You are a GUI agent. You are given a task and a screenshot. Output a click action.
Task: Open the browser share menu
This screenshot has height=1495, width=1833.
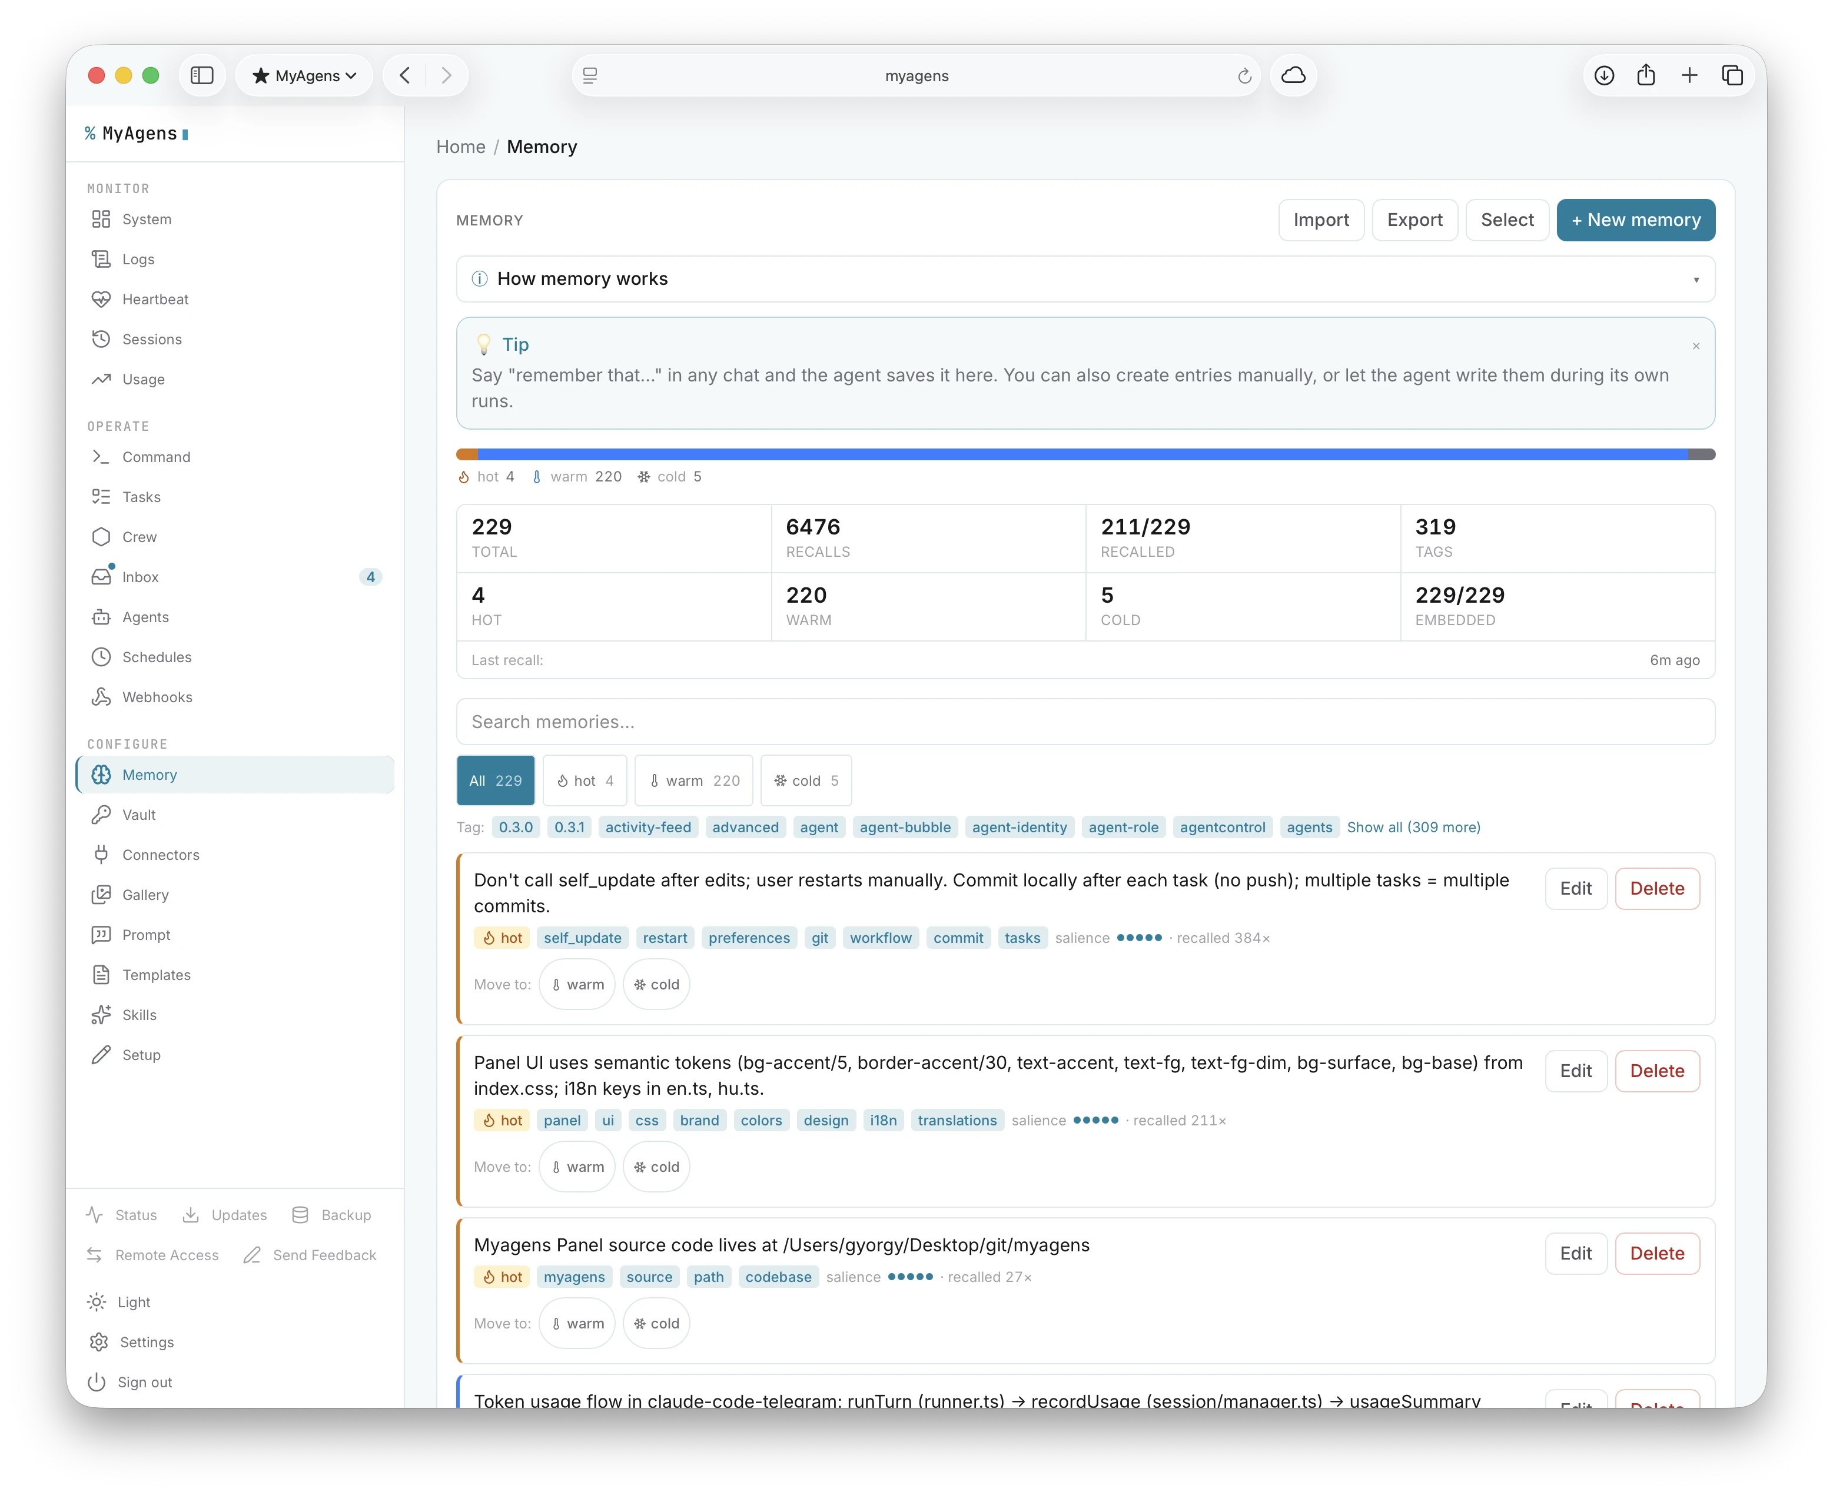pos(1646,76)
